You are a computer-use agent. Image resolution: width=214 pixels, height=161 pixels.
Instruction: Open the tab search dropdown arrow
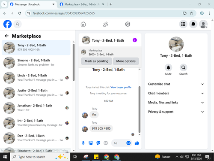coord(4,4)
